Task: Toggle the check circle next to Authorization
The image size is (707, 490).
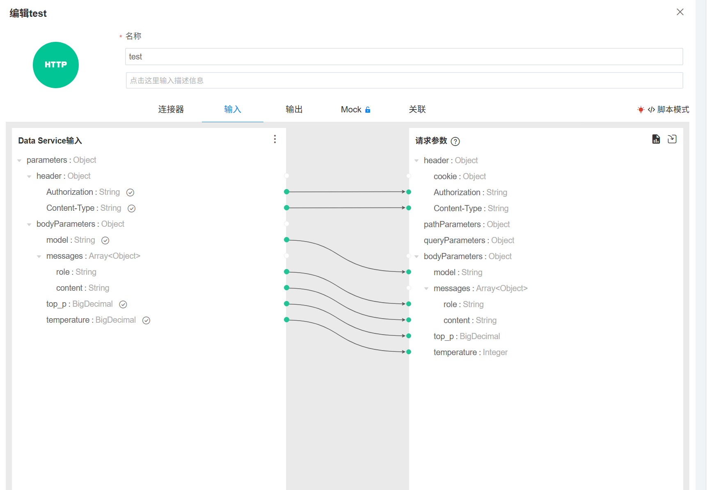Action: 130,192
